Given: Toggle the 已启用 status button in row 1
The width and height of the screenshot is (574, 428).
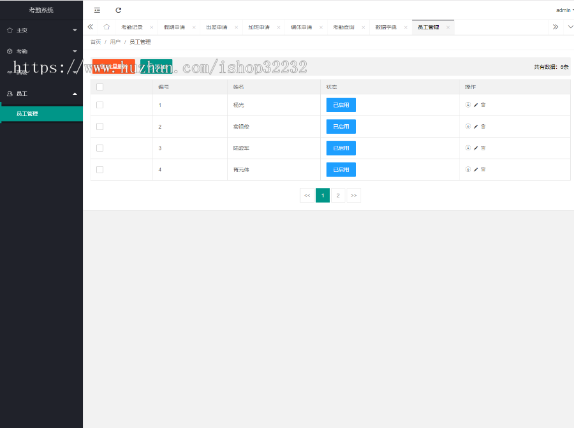Looking at the screenshot, I should 341,105.
